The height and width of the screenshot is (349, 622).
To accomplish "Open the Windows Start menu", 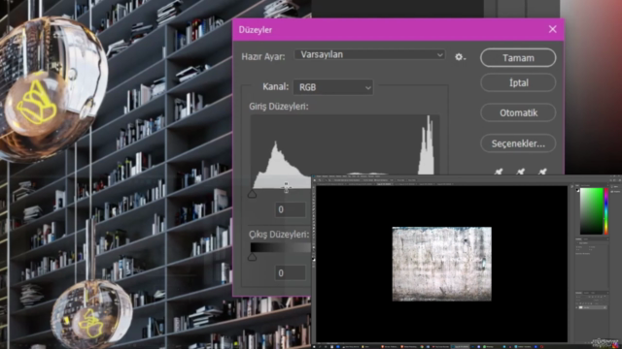I will 314,347.
